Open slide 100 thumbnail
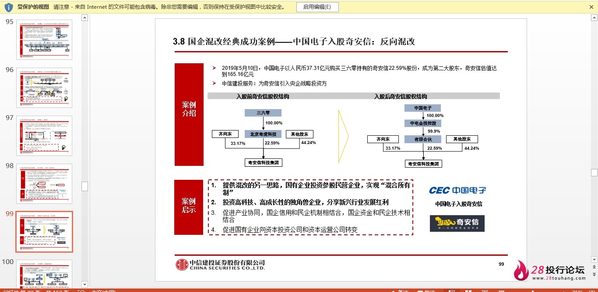598x292 pixels. point(44,274)
